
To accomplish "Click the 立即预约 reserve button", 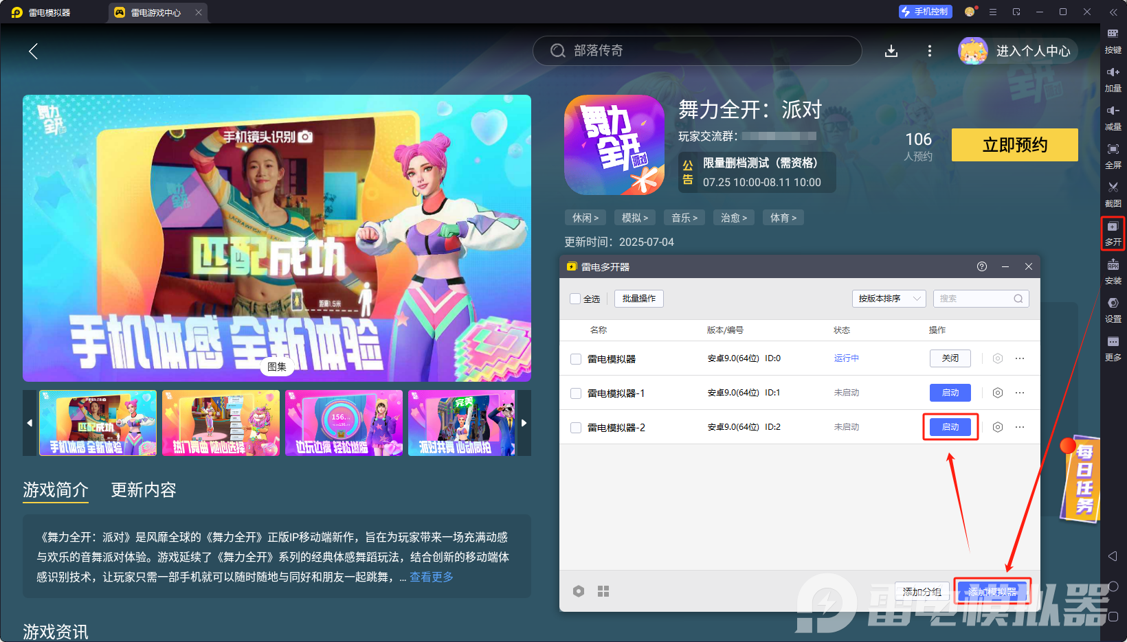I will pyautogui.click(x=1015, y=145).
